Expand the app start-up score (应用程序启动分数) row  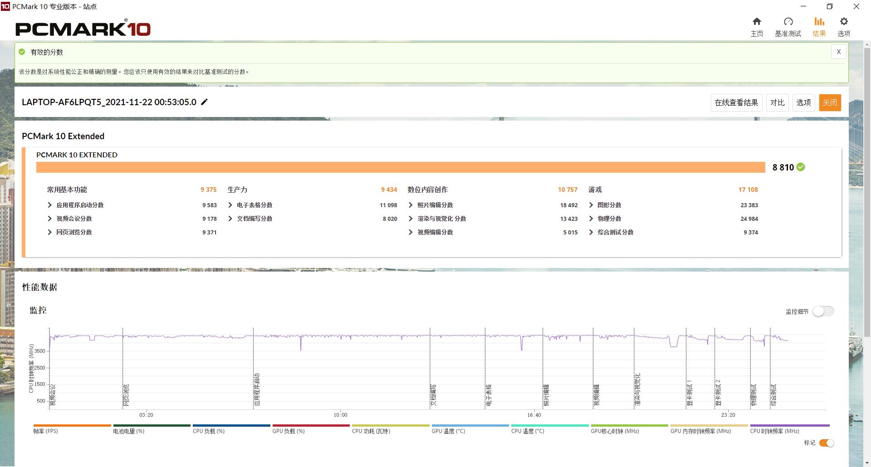click(x=50, y=205)
